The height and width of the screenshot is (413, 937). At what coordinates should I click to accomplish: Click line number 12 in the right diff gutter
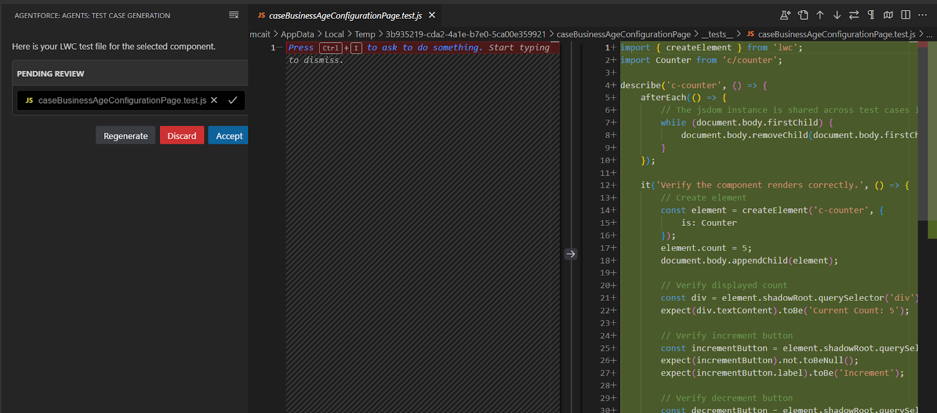tap(606, 185)
